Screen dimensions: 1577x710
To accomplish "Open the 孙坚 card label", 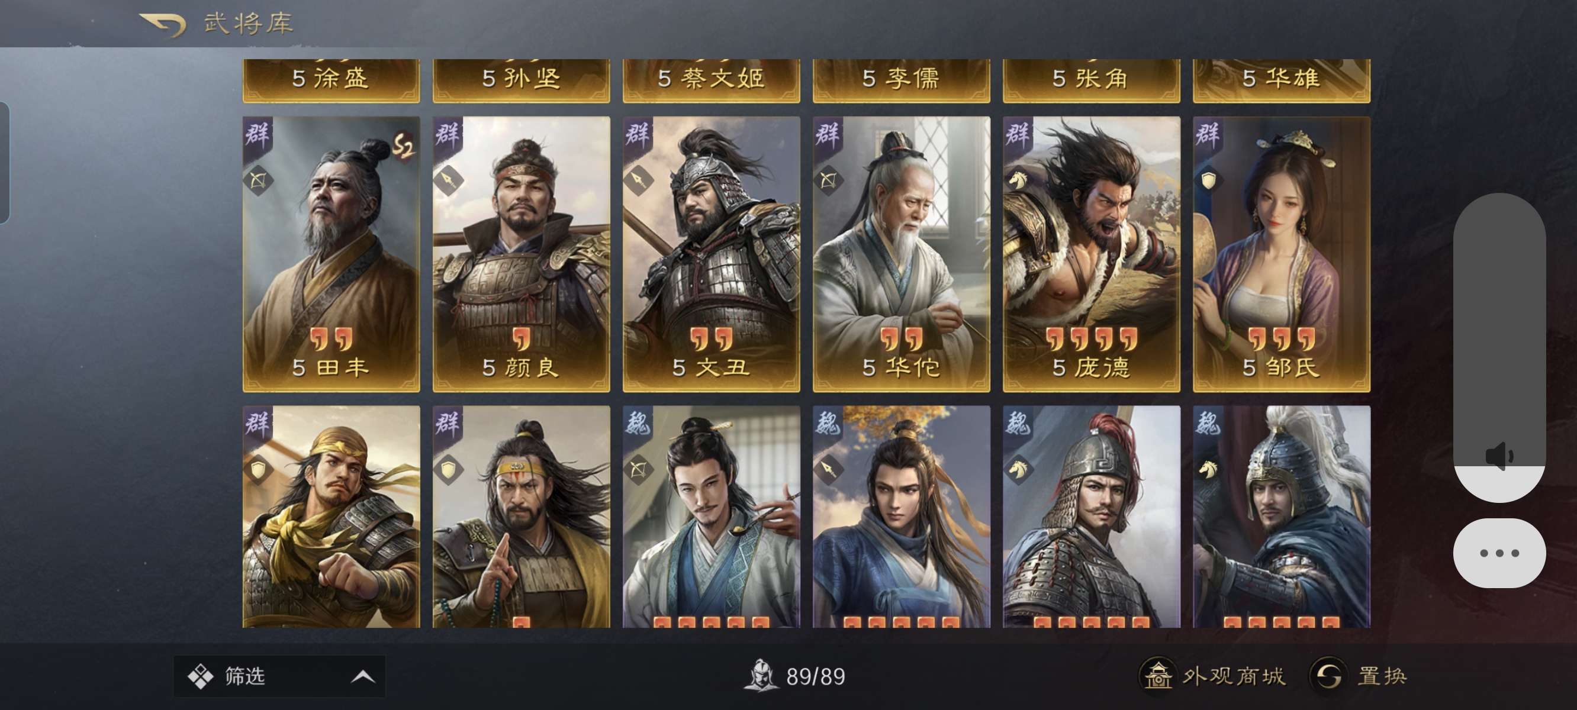I will tap(521, 79).
